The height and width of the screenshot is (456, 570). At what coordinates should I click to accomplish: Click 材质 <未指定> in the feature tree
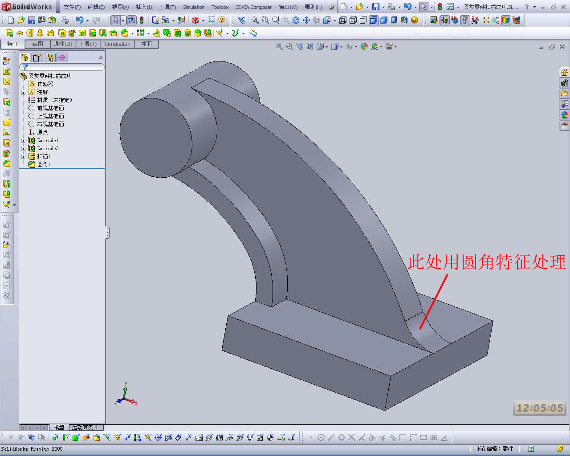coord(50,100)
